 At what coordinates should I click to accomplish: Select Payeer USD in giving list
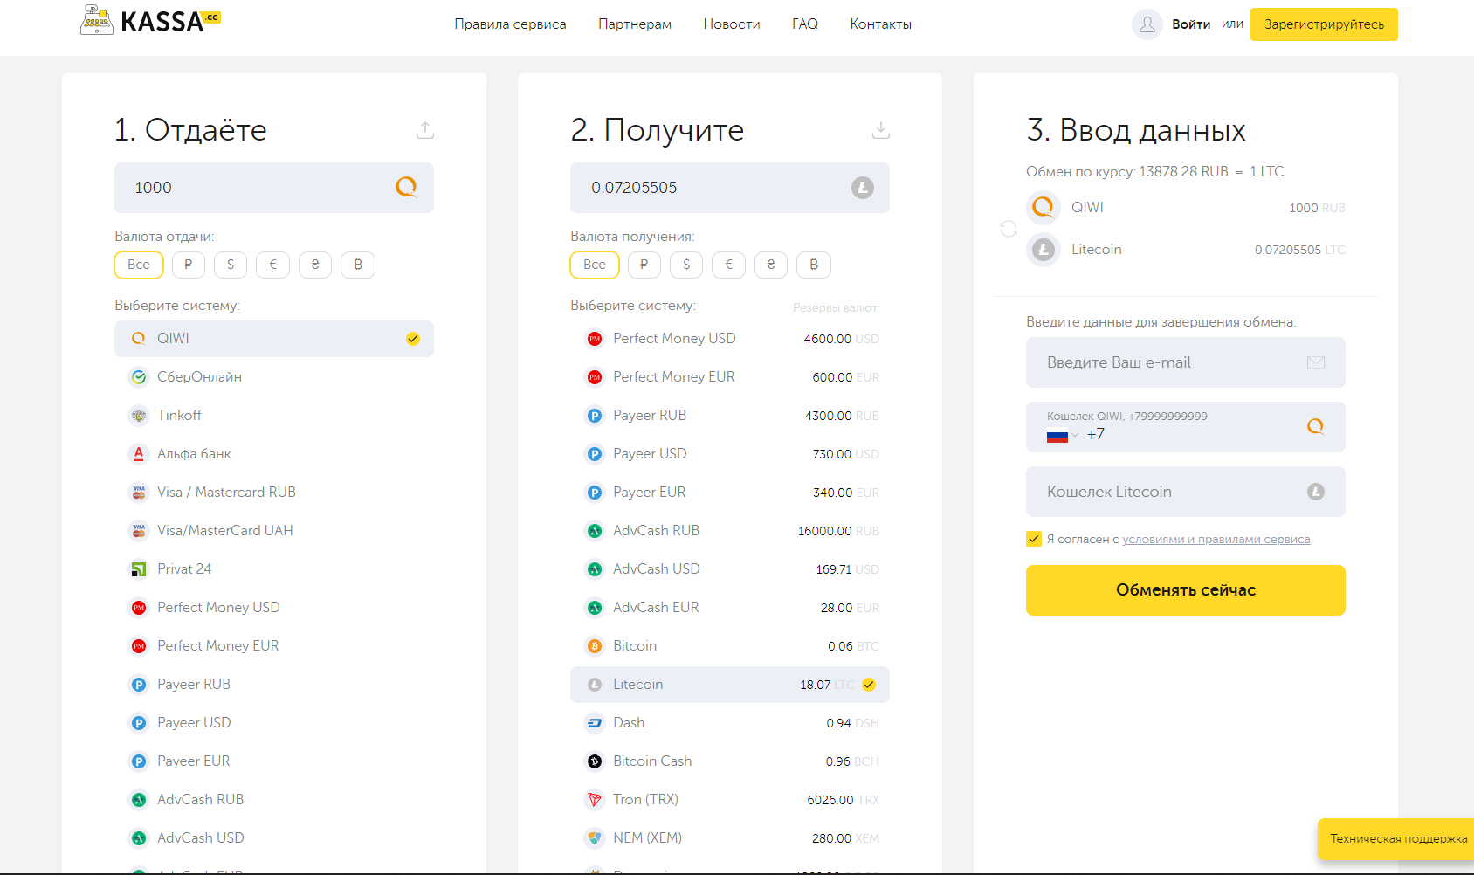click(274, 723)
